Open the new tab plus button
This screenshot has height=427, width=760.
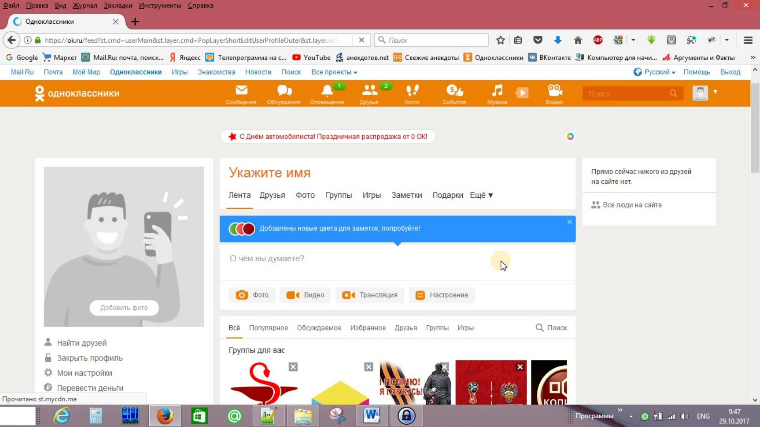135,22
